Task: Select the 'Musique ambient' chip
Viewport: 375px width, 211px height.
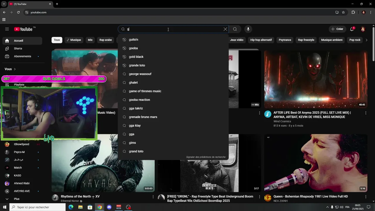Action: (x=332, y=40)
